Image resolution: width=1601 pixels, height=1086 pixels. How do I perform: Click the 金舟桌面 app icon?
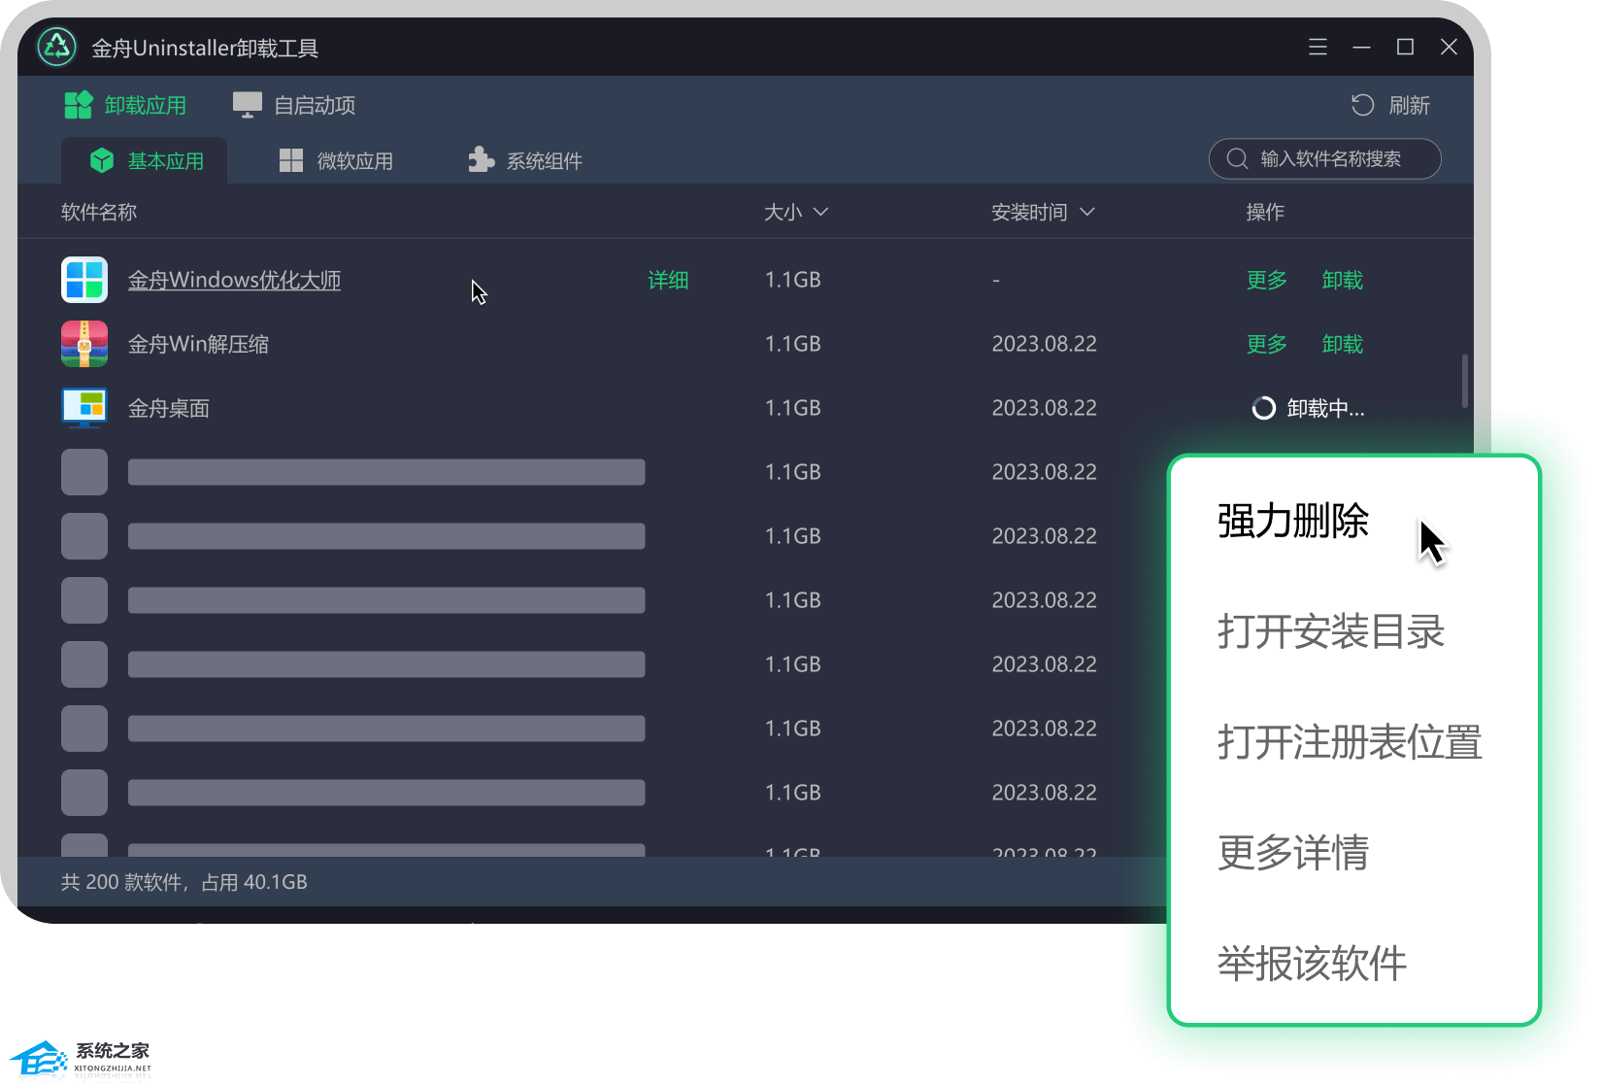pyautogui.click(x=84, y=408)
